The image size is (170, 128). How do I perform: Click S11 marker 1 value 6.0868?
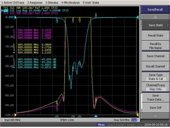[46, 45]
